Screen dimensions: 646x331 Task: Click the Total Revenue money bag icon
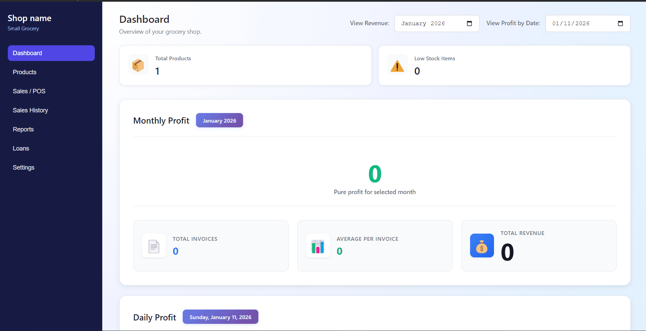(482, 246)
